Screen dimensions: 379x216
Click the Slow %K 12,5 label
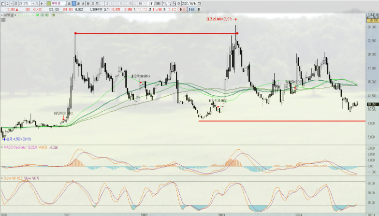click(13, 178)
